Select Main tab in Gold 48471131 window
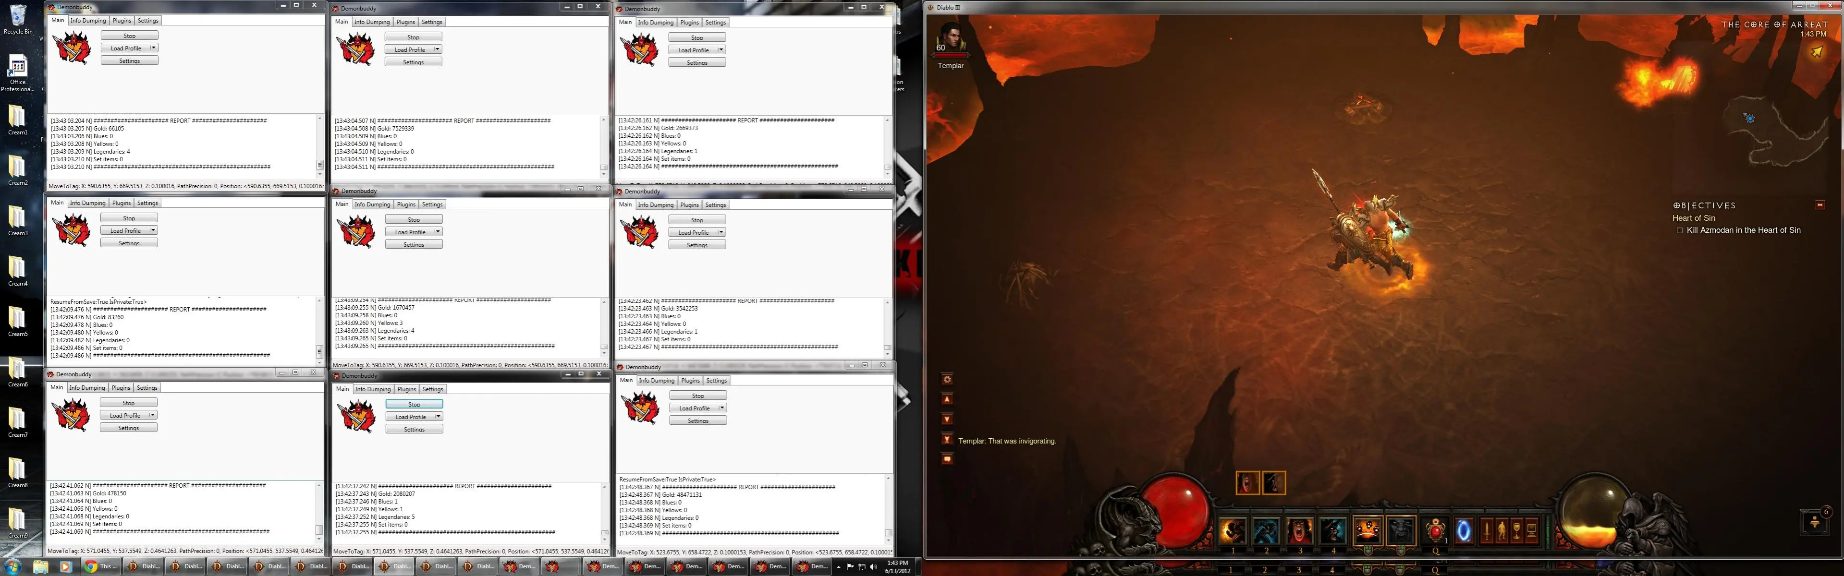The image size is (1844, 576). [x=626, y=381]
